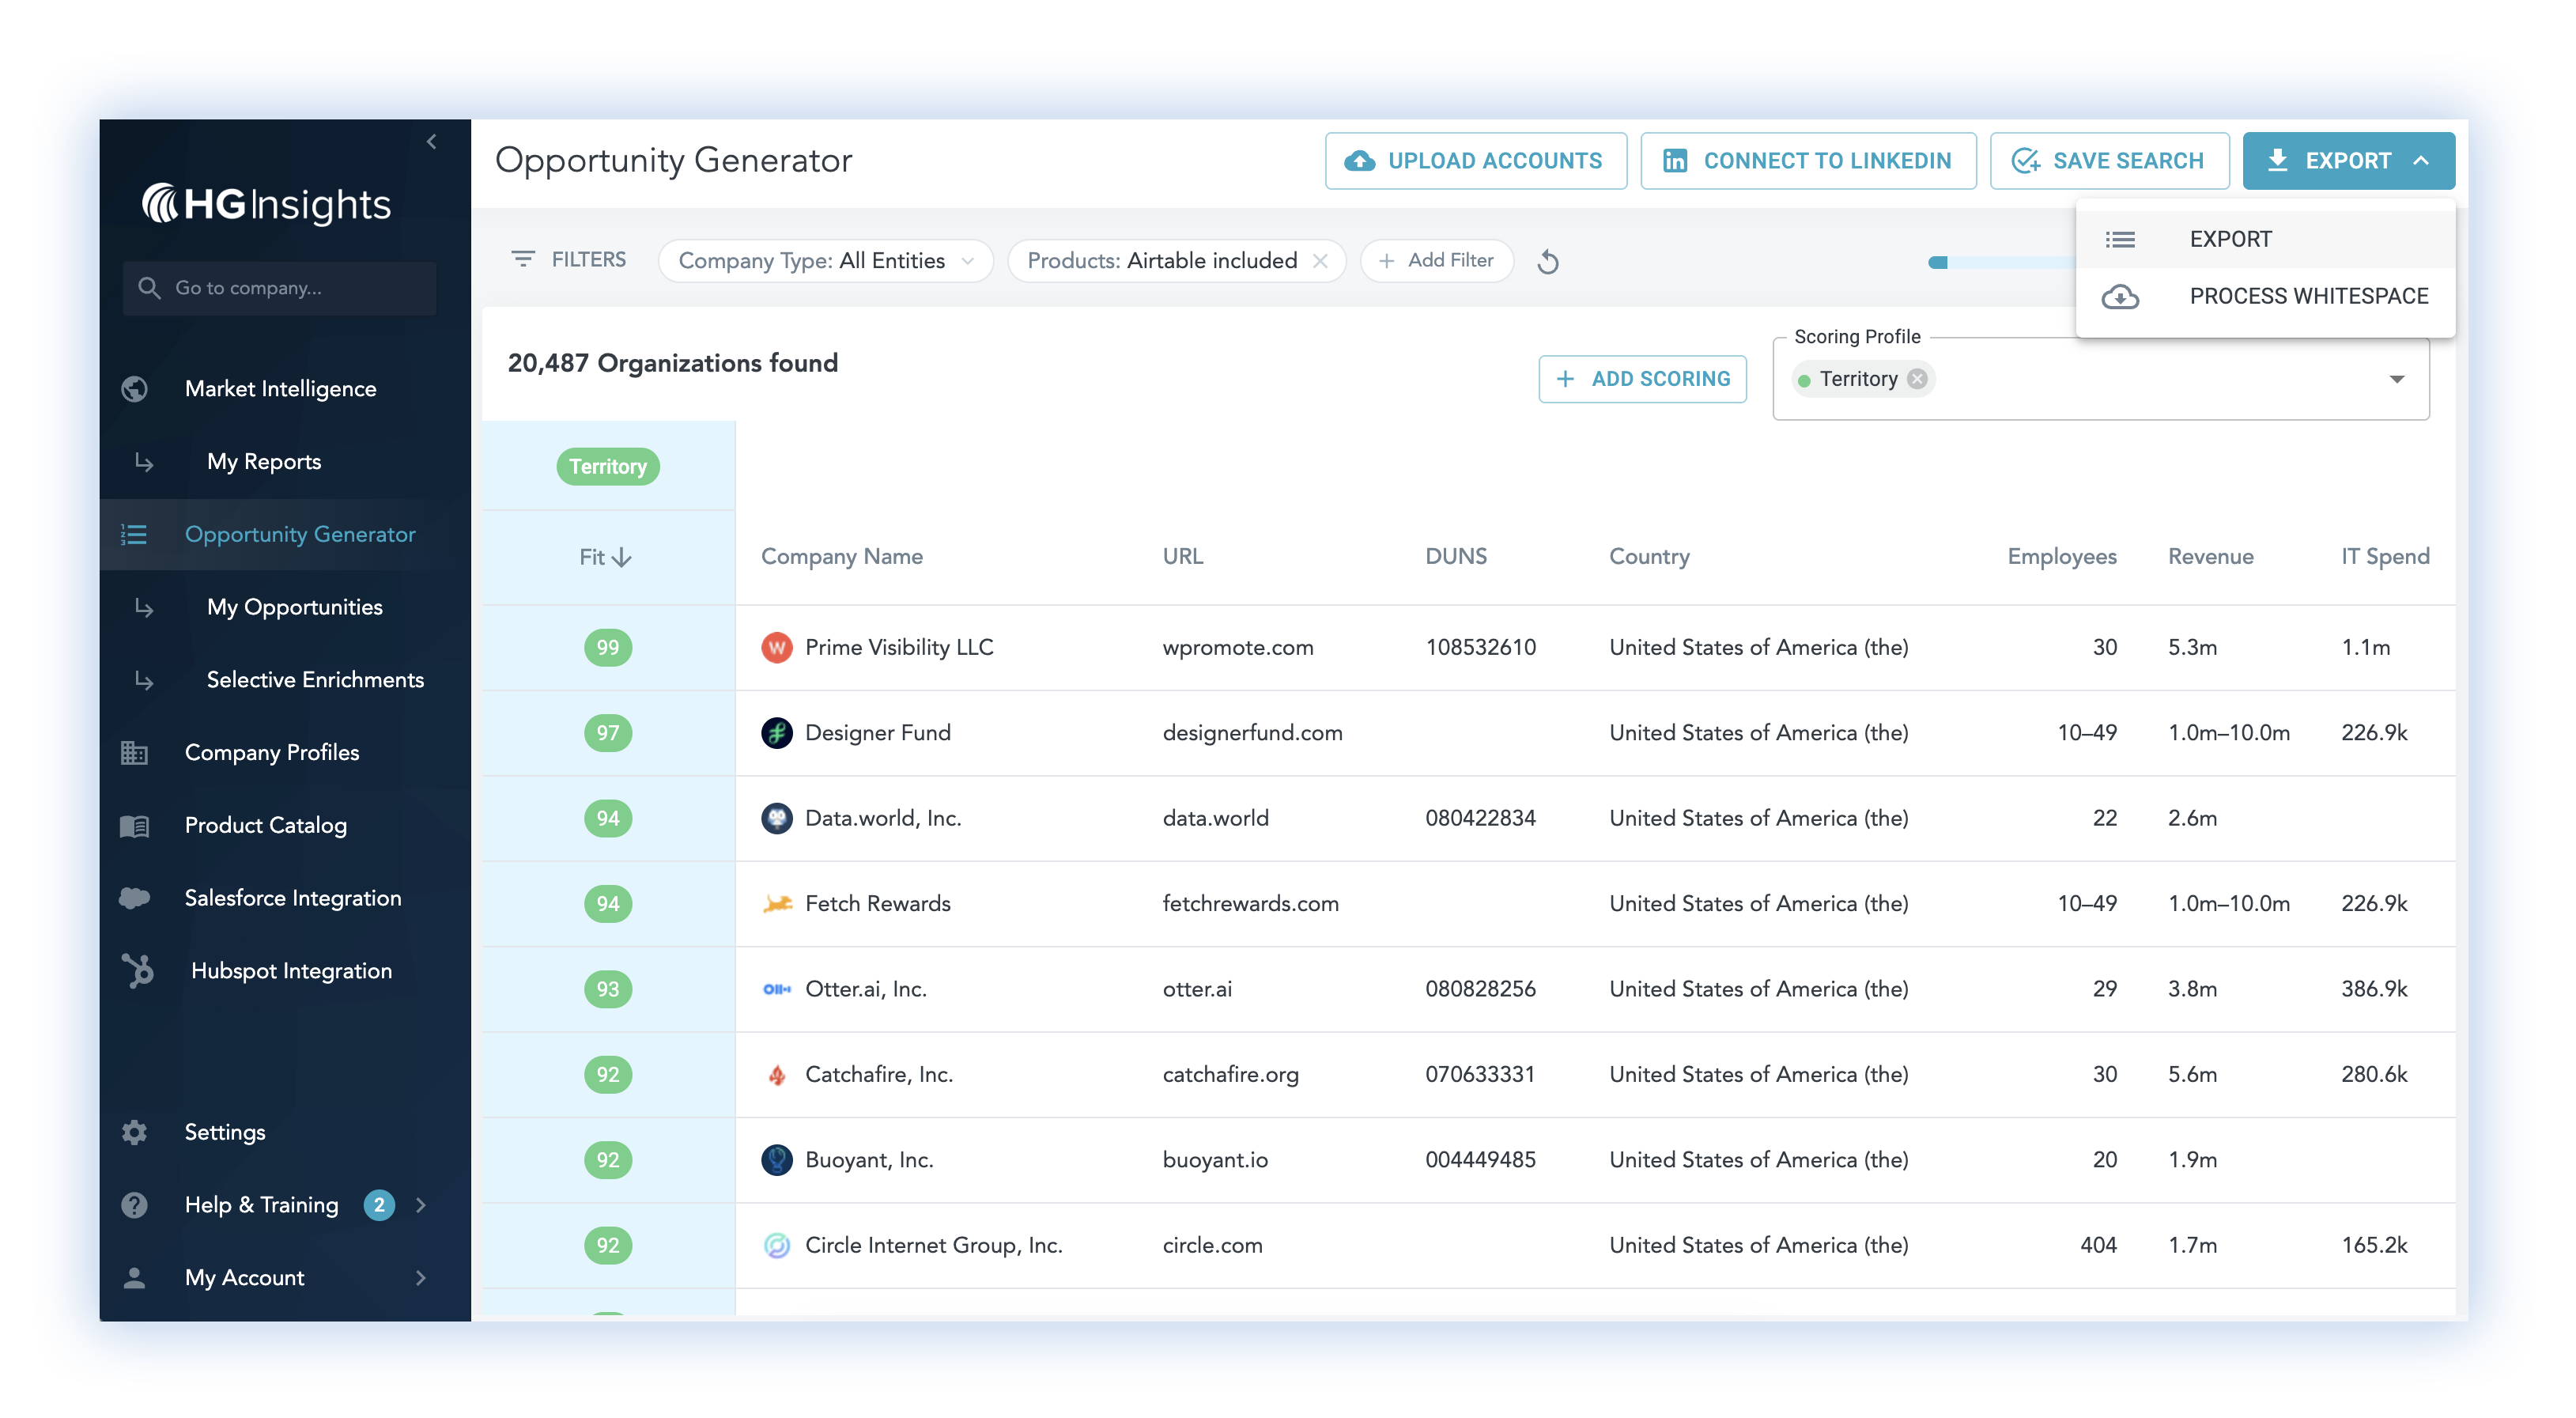Open the Company Type dropdown filter
Viewport: 2576px width, 1418px height.
[x=825, y=261]
